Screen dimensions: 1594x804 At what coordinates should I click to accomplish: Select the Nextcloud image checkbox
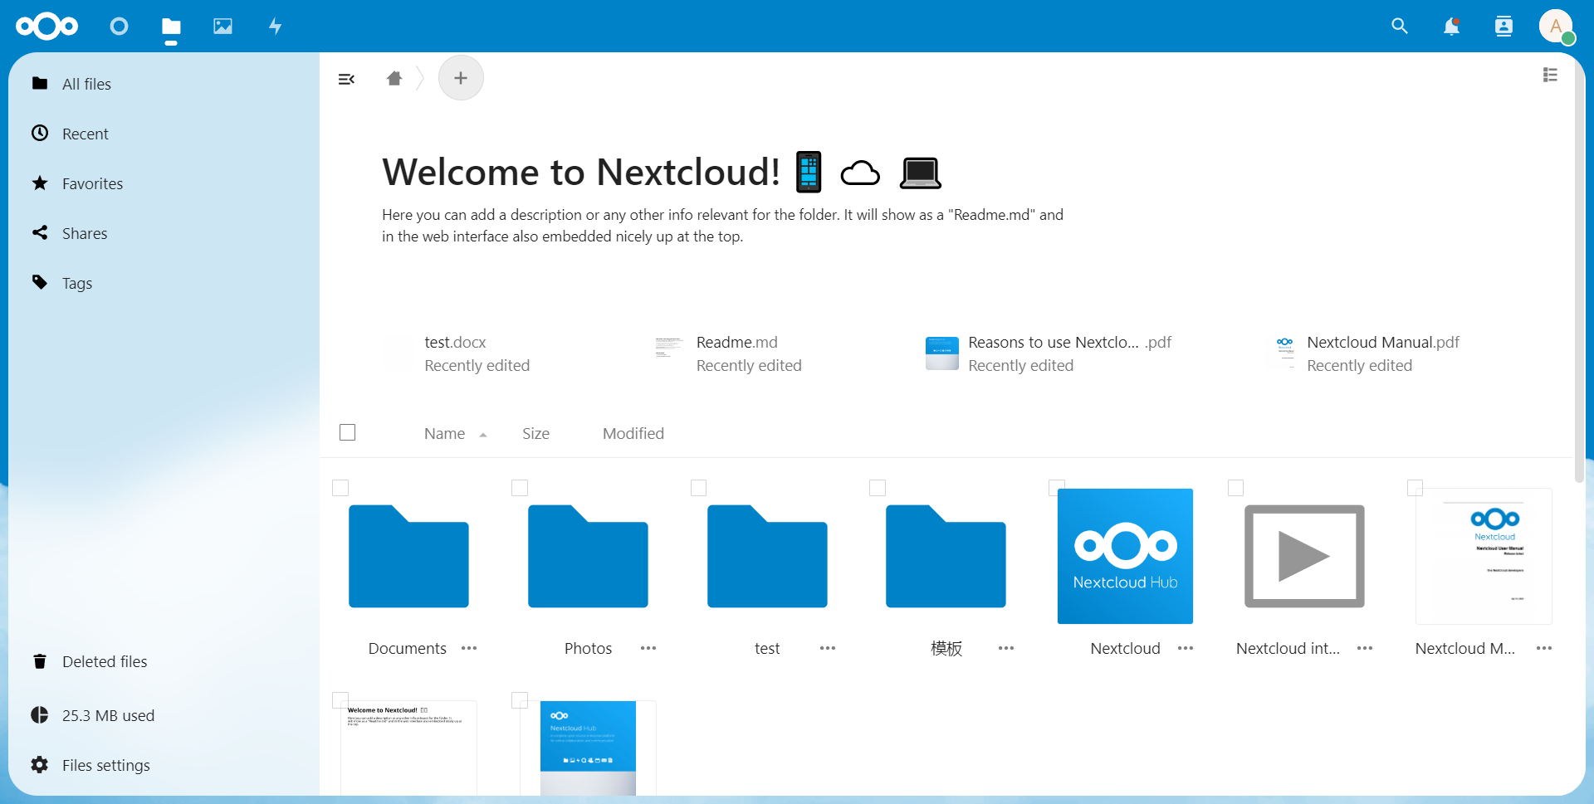[x=1057, y=488]
